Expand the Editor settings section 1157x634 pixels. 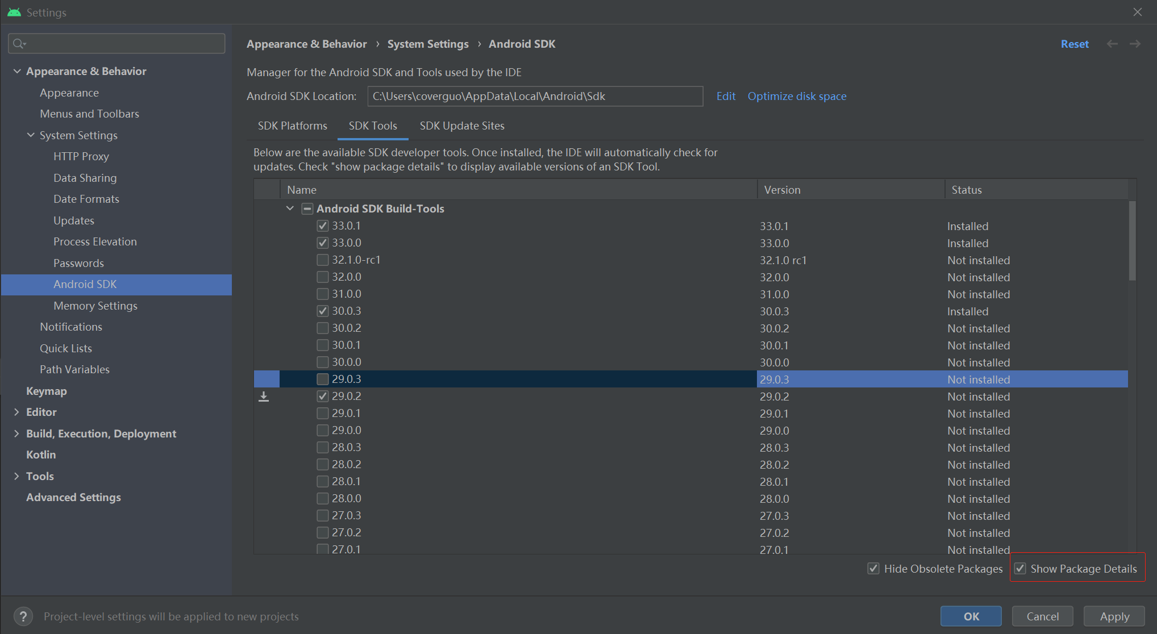click(x=16, y=412)
